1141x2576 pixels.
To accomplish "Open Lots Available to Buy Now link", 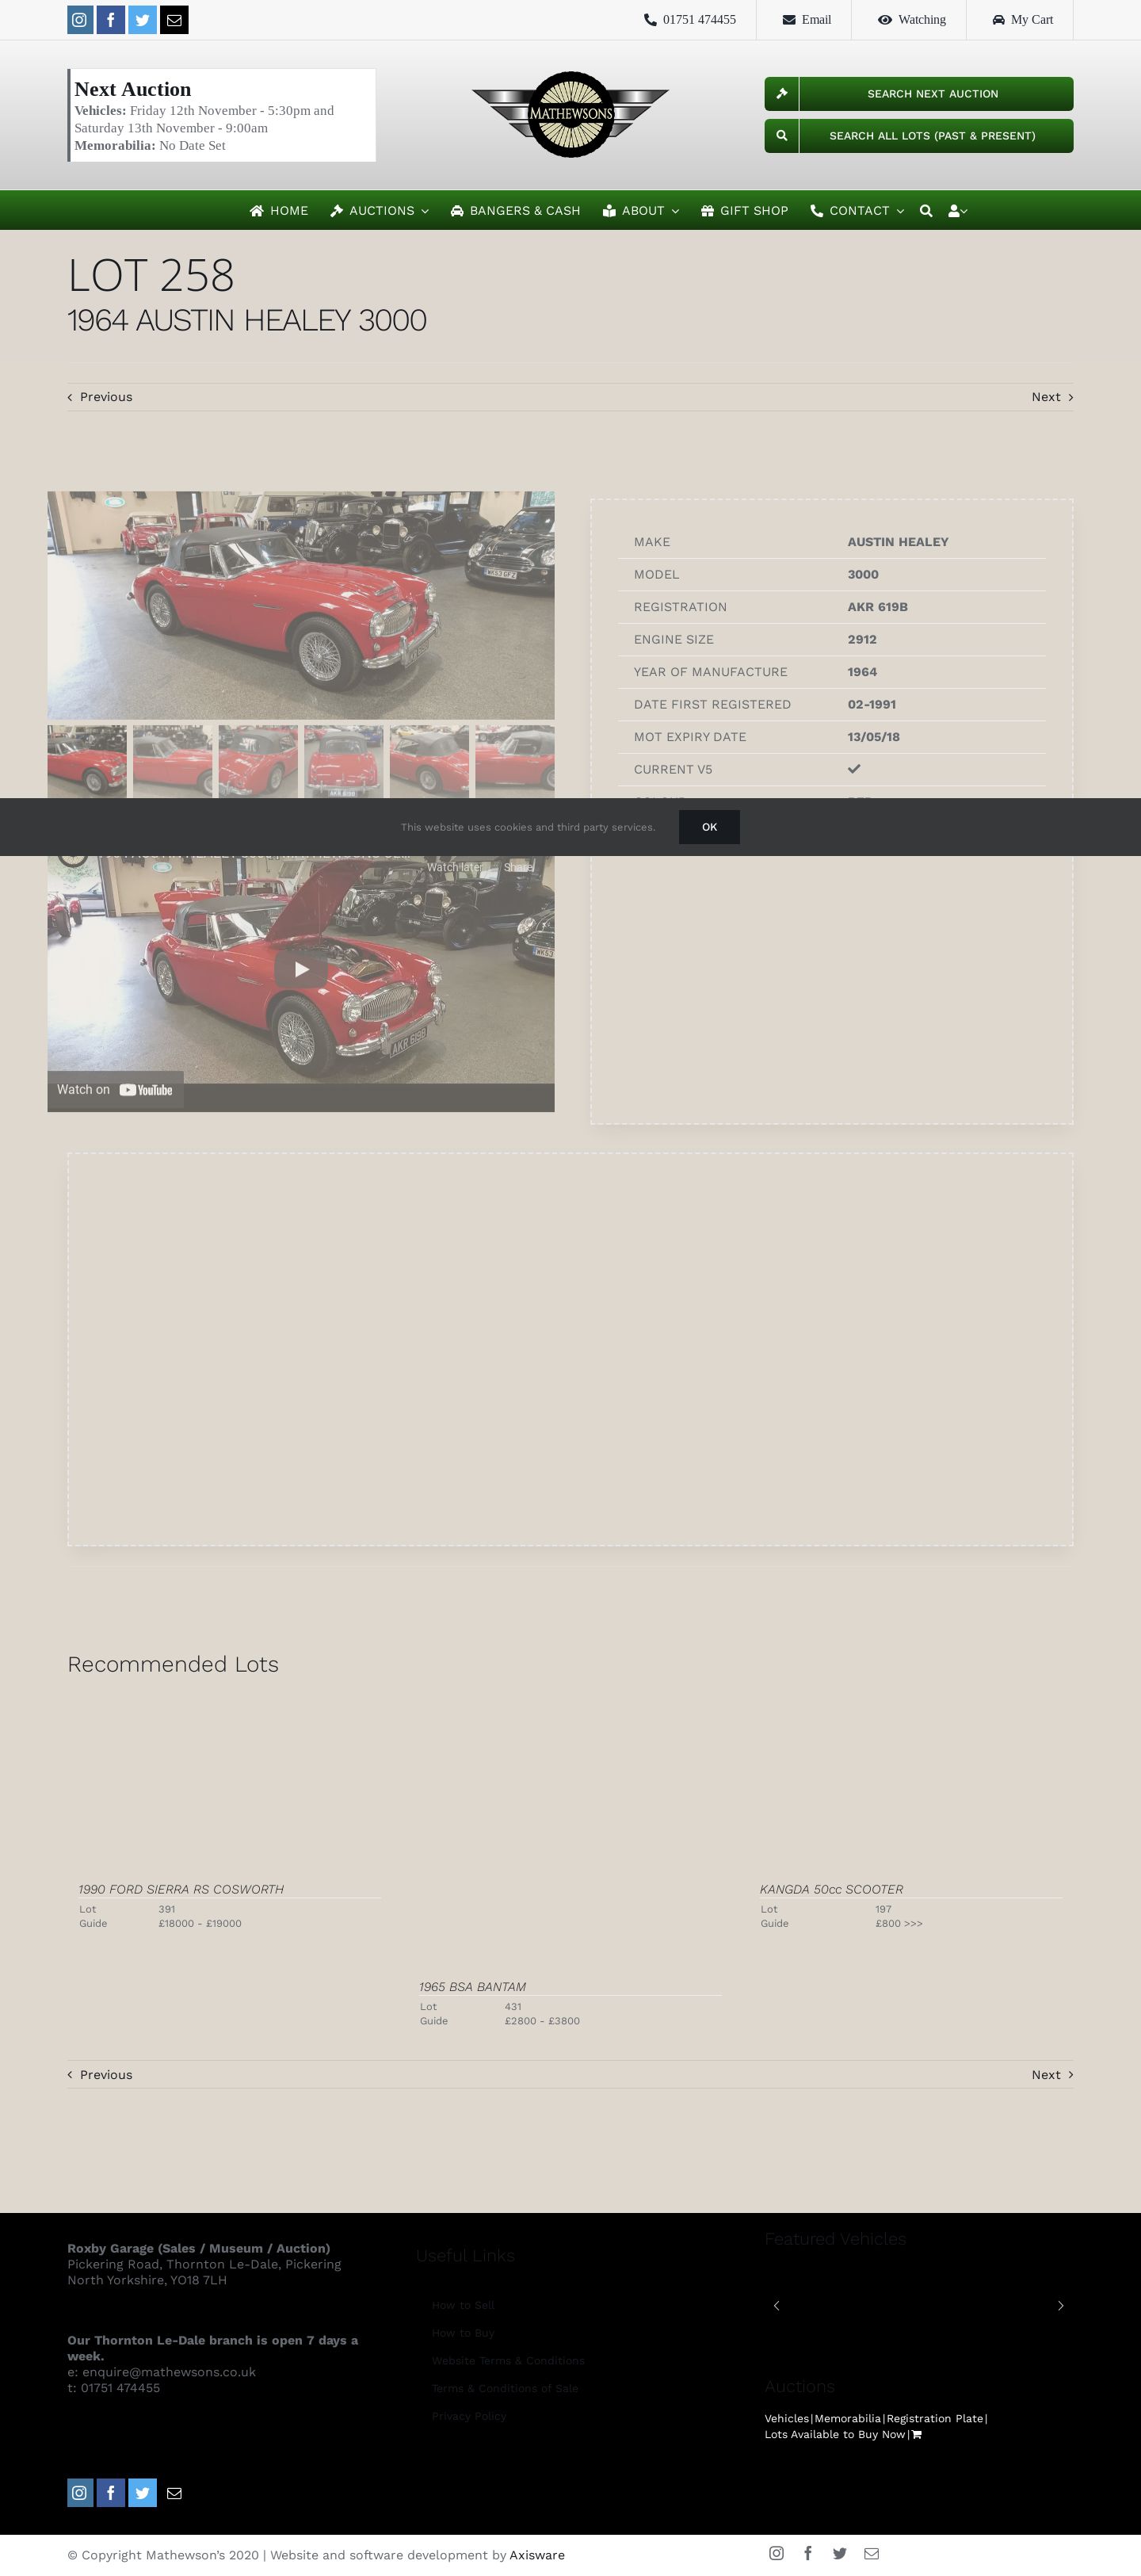I will (835, 2434).
